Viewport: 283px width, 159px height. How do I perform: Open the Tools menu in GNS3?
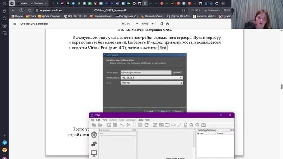coord(140,120)
